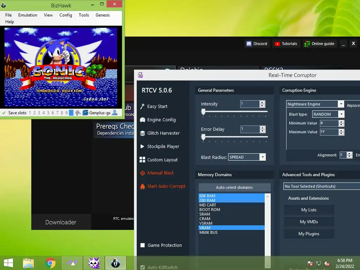The width and height of the screenshot is (360, 270).
Task: Click the muted volume tray icon
Action: click(x=327, y=263)
